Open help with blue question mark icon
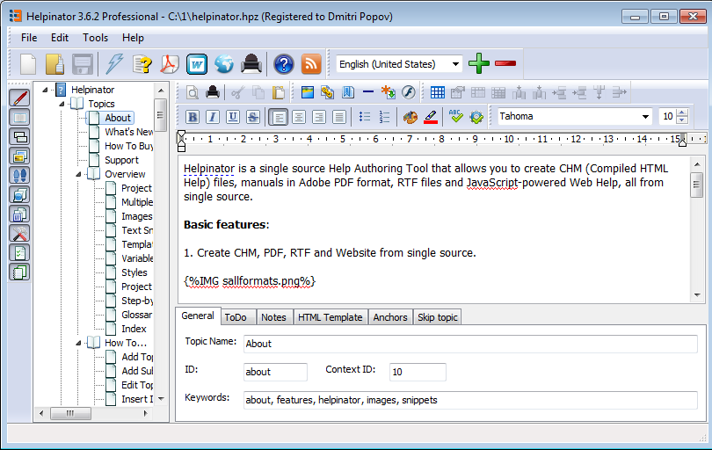Screen dimensions: 712x450 pos(284,64)
